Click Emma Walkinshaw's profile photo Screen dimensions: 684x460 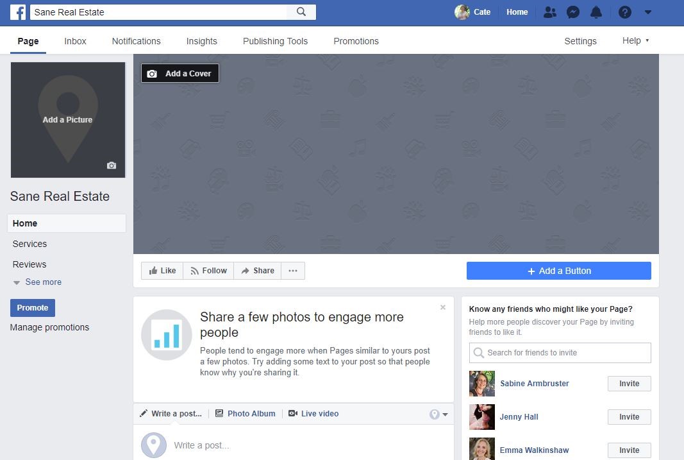tap(482, 448)
